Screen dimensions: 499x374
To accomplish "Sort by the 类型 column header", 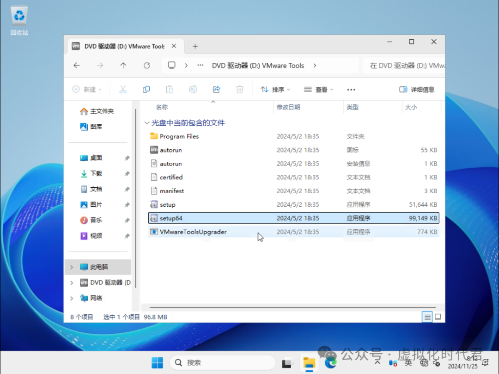I will (353, 107).
